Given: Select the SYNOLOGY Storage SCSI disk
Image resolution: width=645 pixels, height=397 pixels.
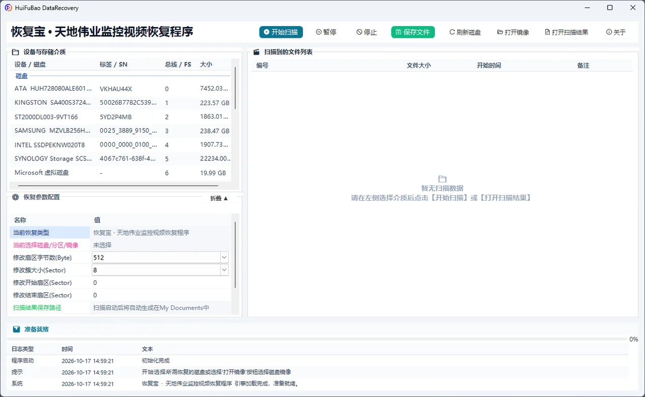Looking at the screenshot, I should click(121, 158).
